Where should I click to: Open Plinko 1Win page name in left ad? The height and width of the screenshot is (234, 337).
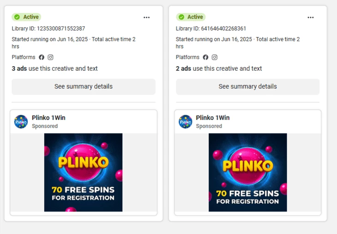pos(48,118)
